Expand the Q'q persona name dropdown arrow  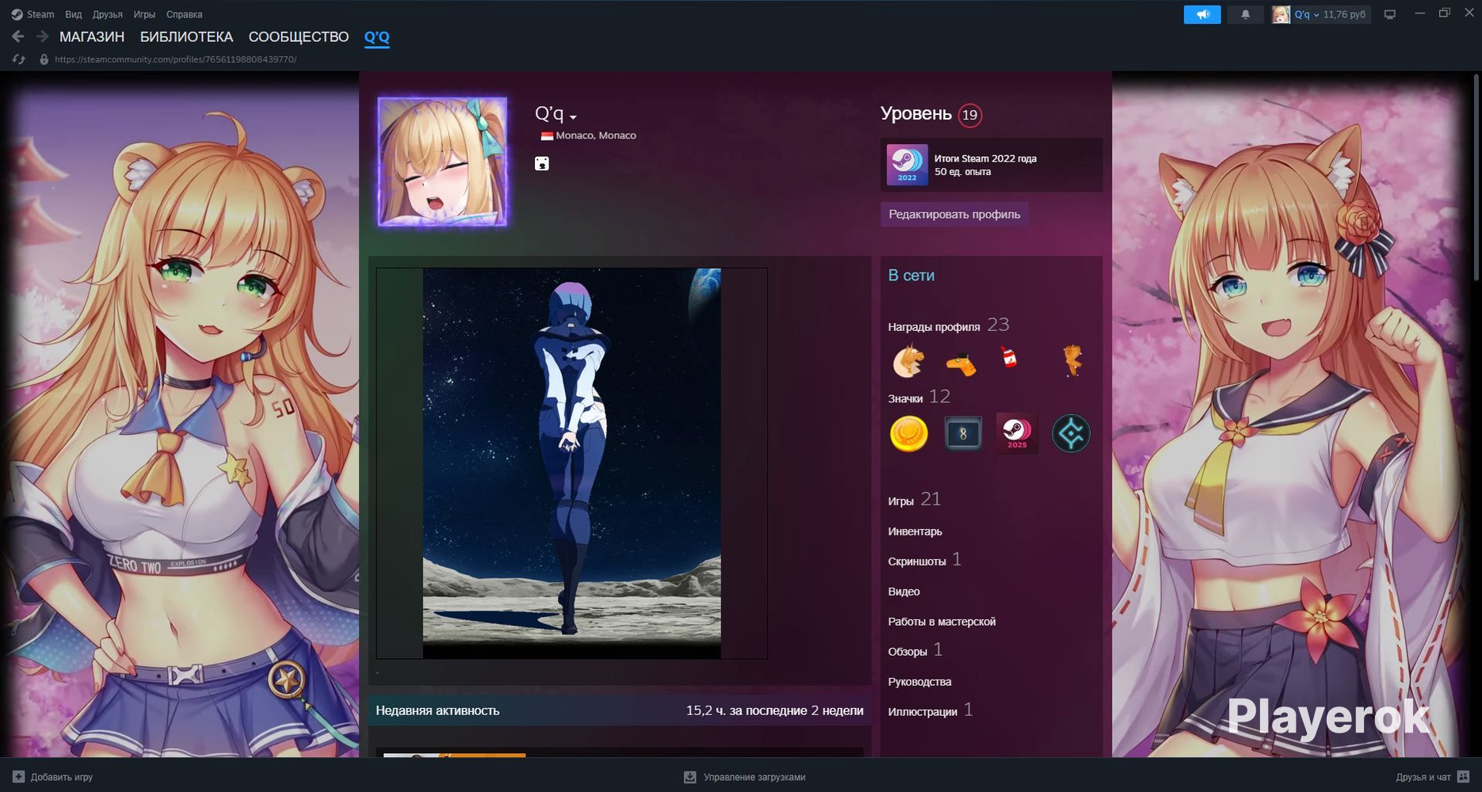[x=573, y=117]
